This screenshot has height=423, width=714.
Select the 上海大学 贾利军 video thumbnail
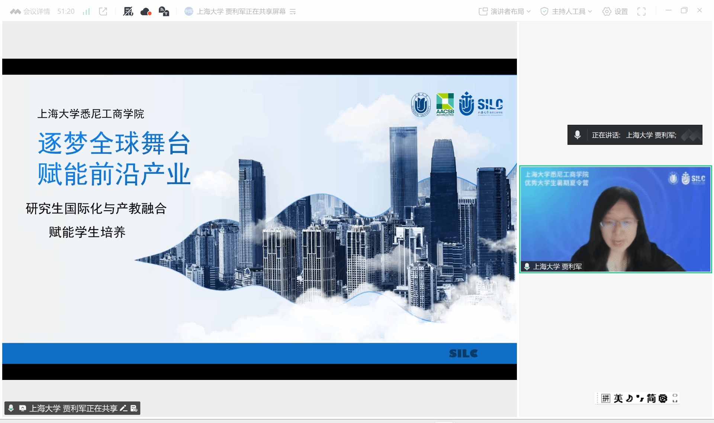coord(615,219)
